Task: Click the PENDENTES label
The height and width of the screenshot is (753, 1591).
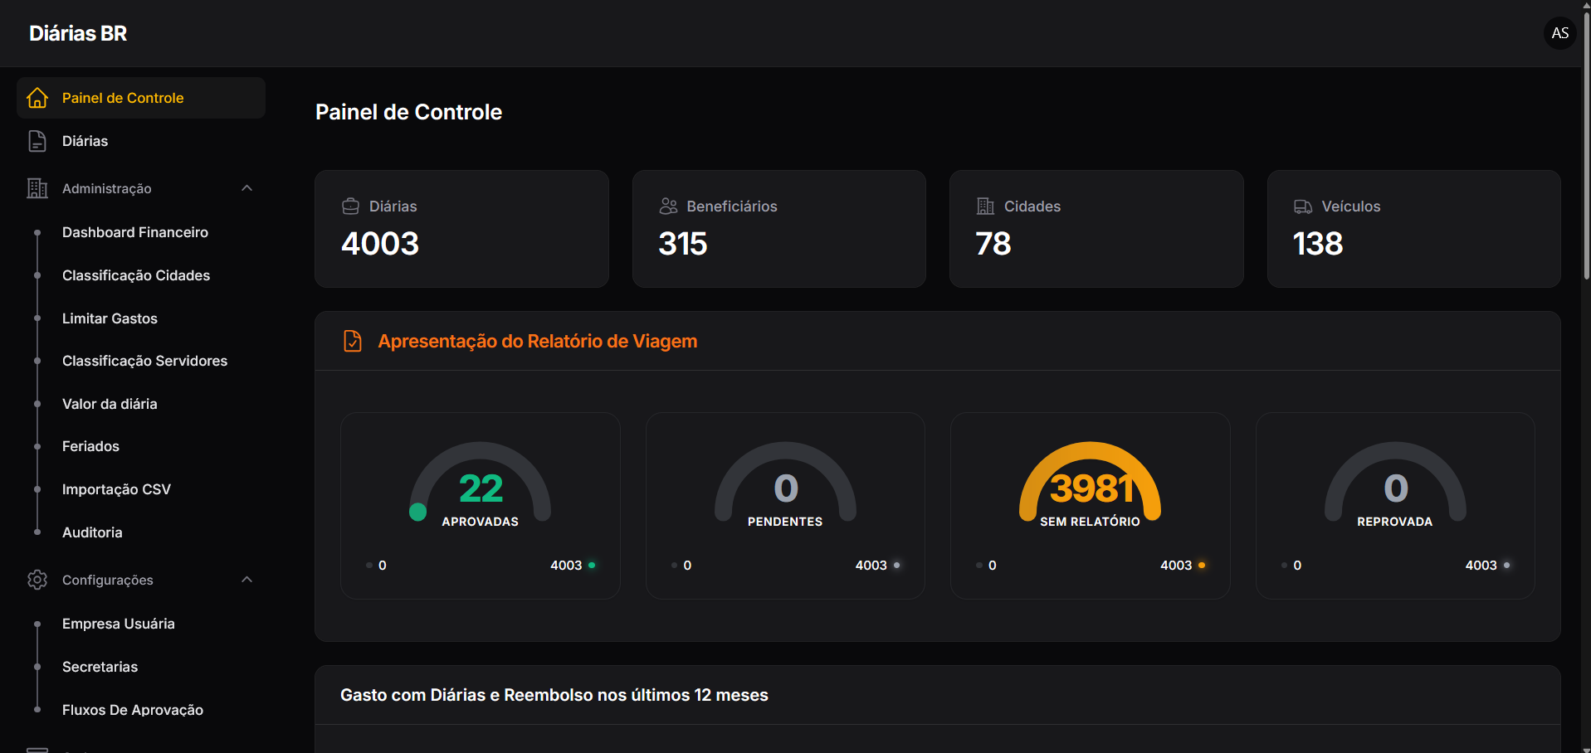Action: tap(785, 522)
